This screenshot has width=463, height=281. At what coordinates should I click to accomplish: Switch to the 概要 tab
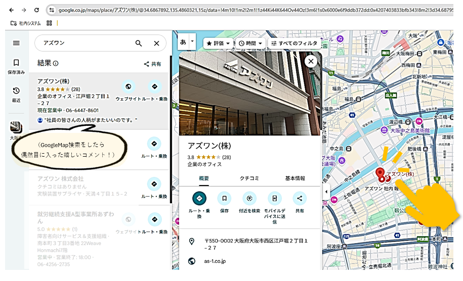point(204,178)
